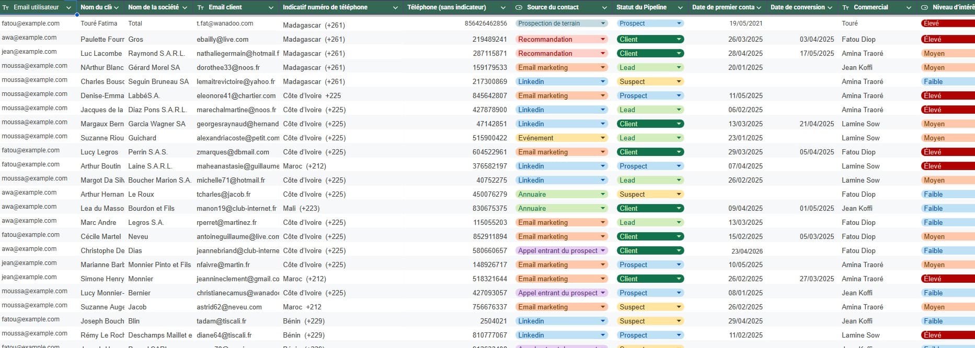Select the company cell Garcia Wagner SA

157,124
